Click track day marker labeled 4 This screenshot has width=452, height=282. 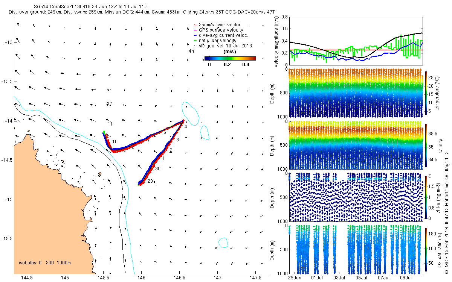[186, 127]
